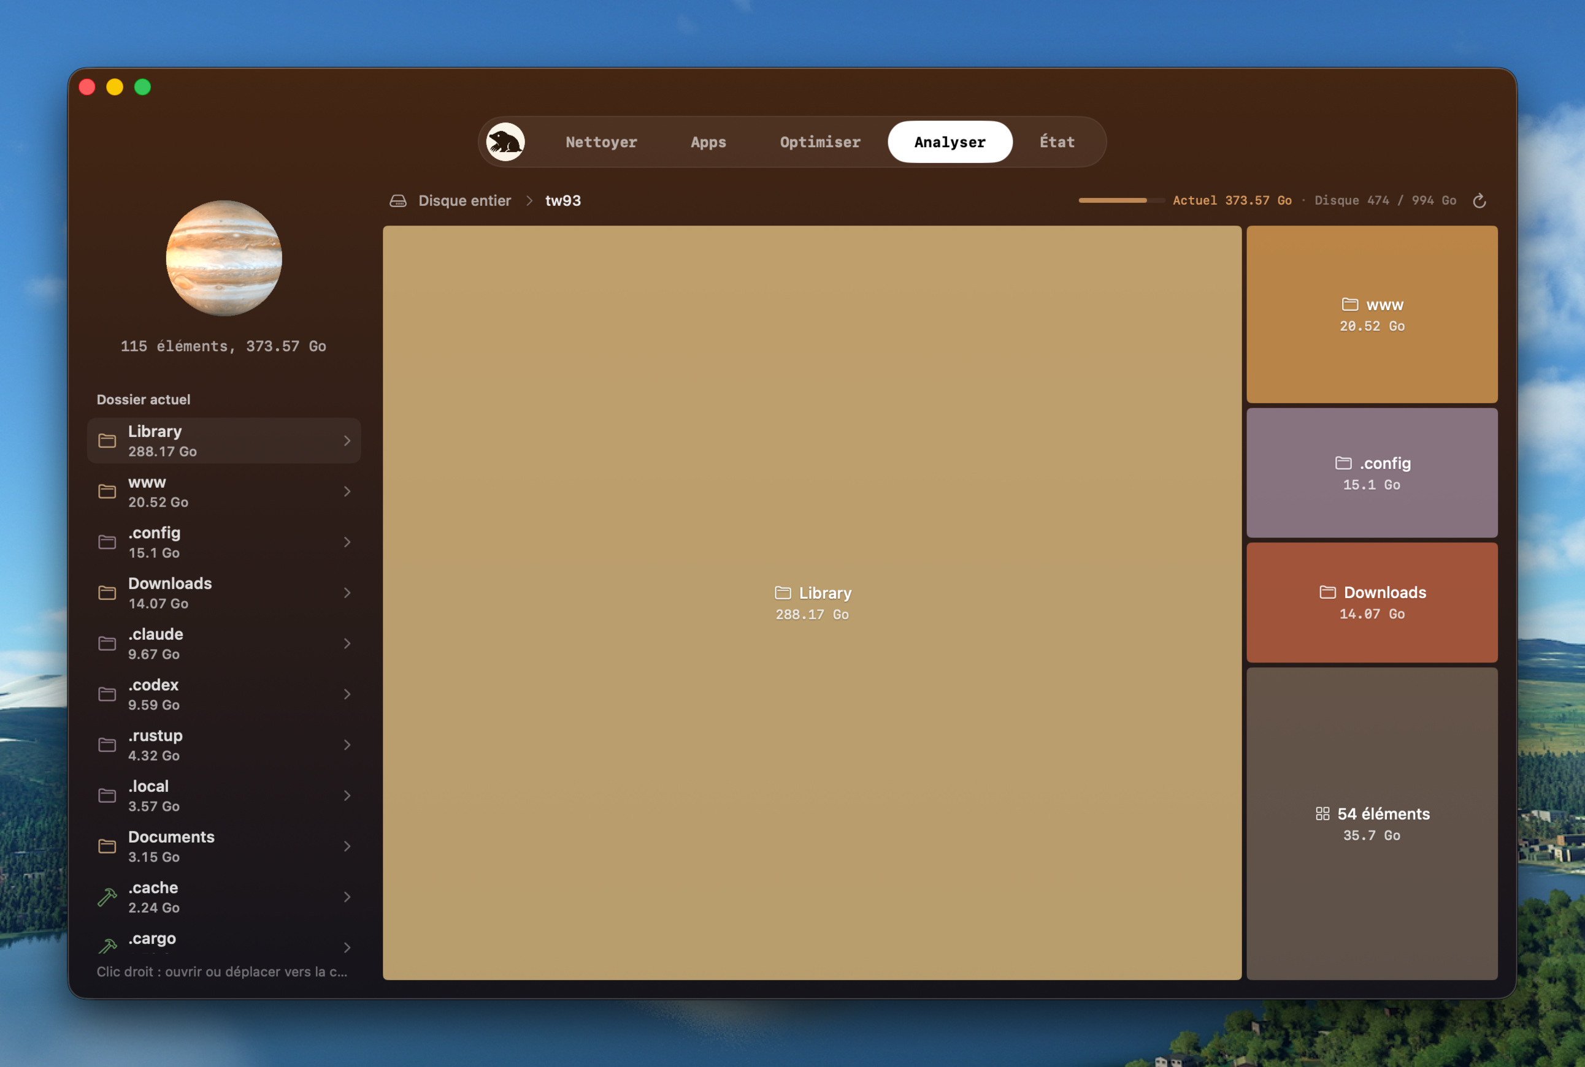Expand the .config row chevron
This screenshot has width=1585, height=1067.
click(347, 542)
